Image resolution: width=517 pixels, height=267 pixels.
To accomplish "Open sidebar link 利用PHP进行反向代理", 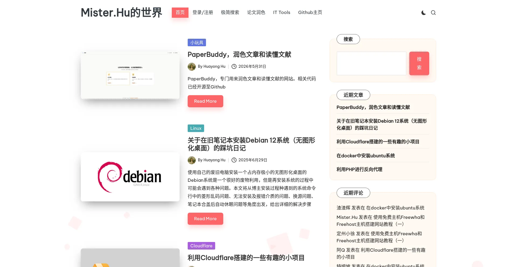I will point(359,169).
